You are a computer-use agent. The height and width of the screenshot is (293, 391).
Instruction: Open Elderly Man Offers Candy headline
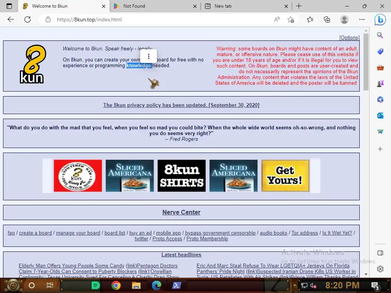pos(71,266)
